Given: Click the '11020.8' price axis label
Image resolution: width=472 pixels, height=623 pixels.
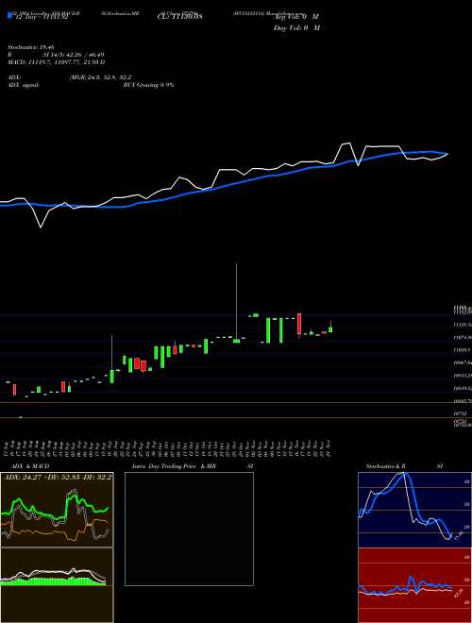Looking at the screenshot, I should (462, 350).
